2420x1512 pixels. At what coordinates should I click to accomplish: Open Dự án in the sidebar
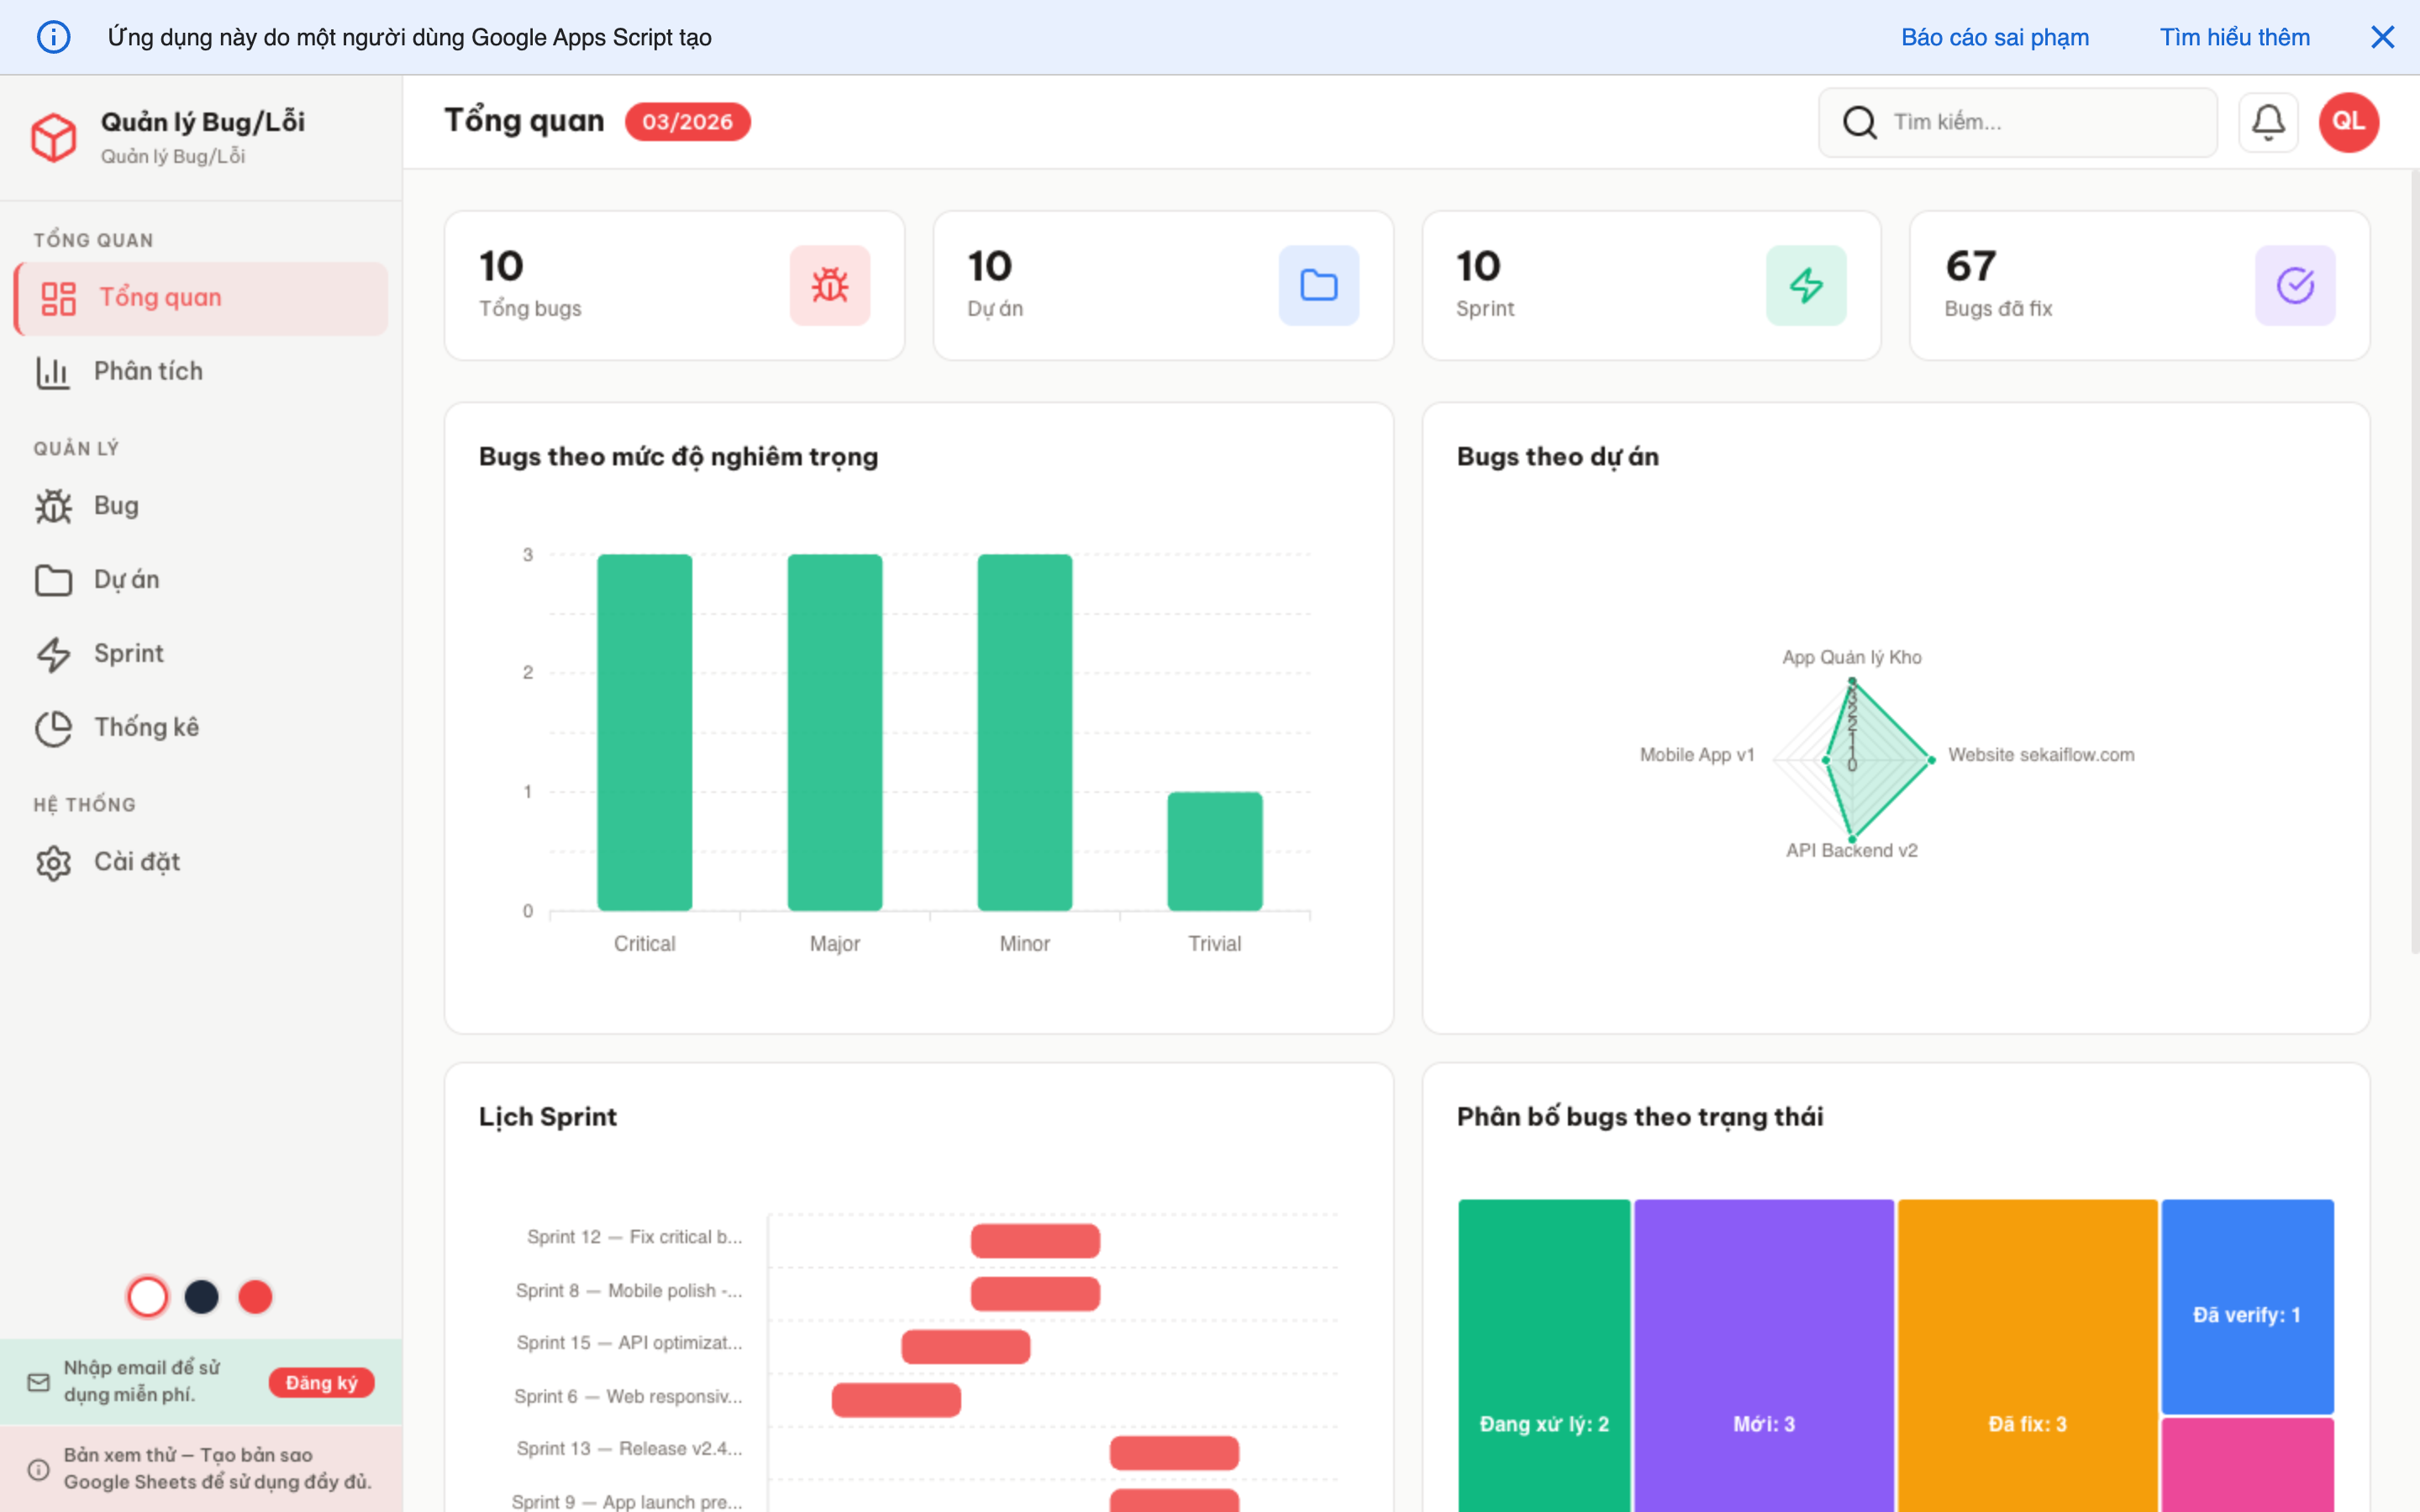(126, 580)
